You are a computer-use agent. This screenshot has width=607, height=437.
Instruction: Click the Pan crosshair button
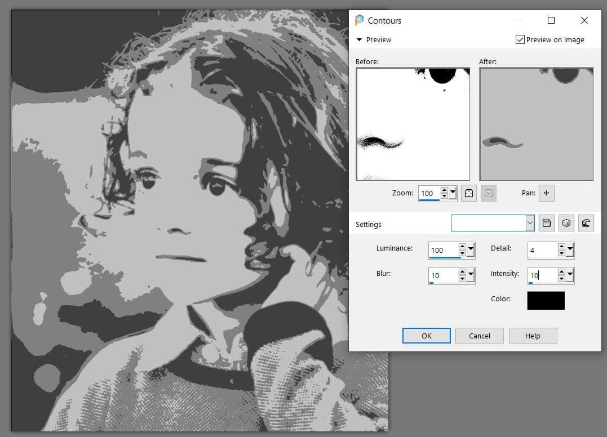pyautogui.click(x=546, y=193)
